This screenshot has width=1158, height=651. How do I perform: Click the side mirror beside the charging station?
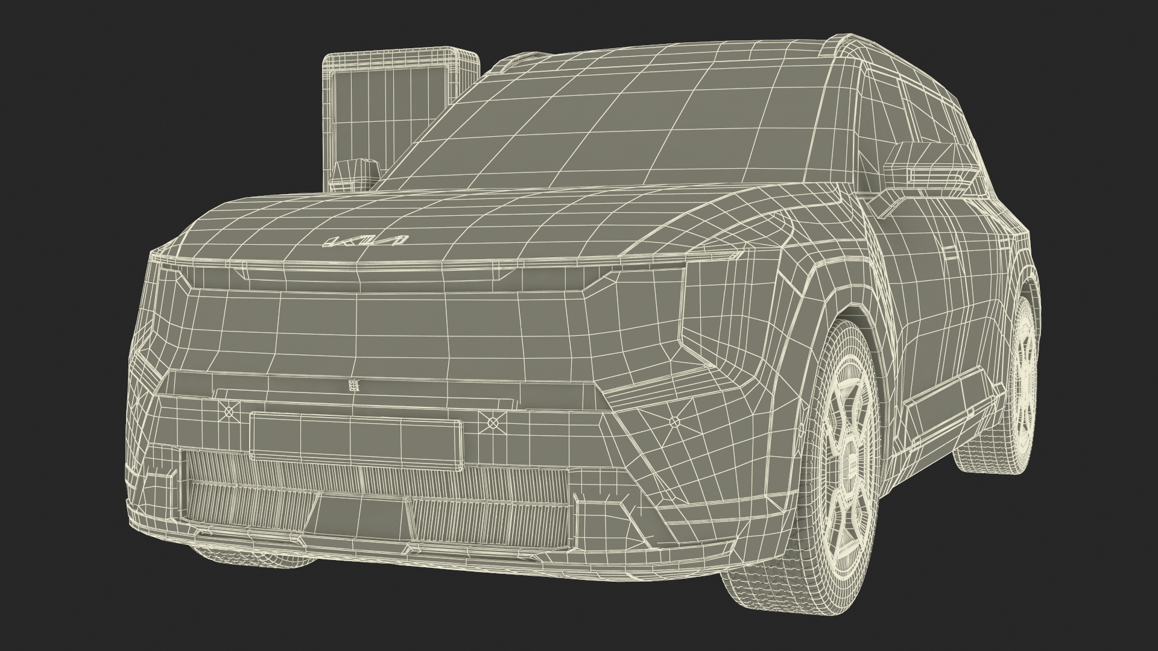coord(356,175)
